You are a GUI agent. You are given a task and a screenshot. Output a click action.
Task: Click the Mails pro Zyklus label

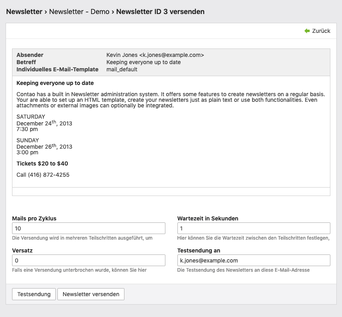pos(34,218)
